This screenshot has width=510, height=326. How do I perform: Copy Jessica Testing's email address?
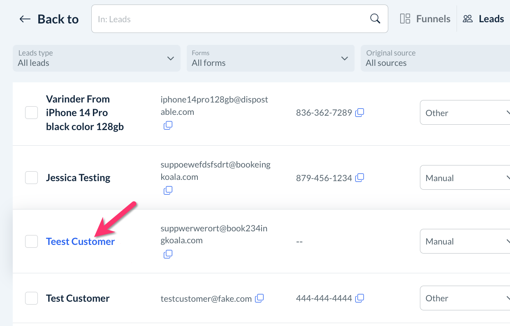tap(168, 191)
